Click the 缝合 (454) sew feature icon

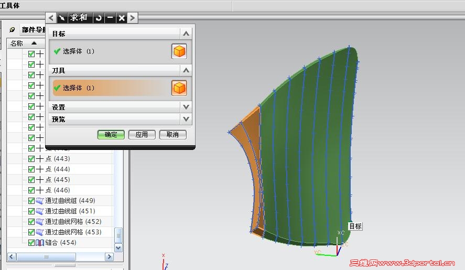[40, 243]
